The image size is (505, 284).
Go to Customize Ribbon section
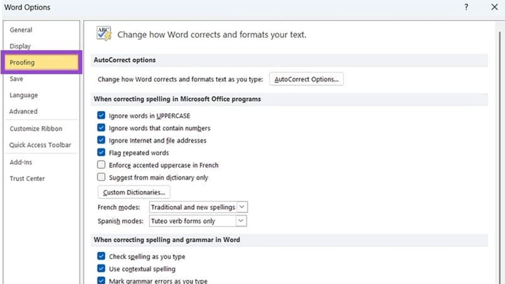coord(36,129)
